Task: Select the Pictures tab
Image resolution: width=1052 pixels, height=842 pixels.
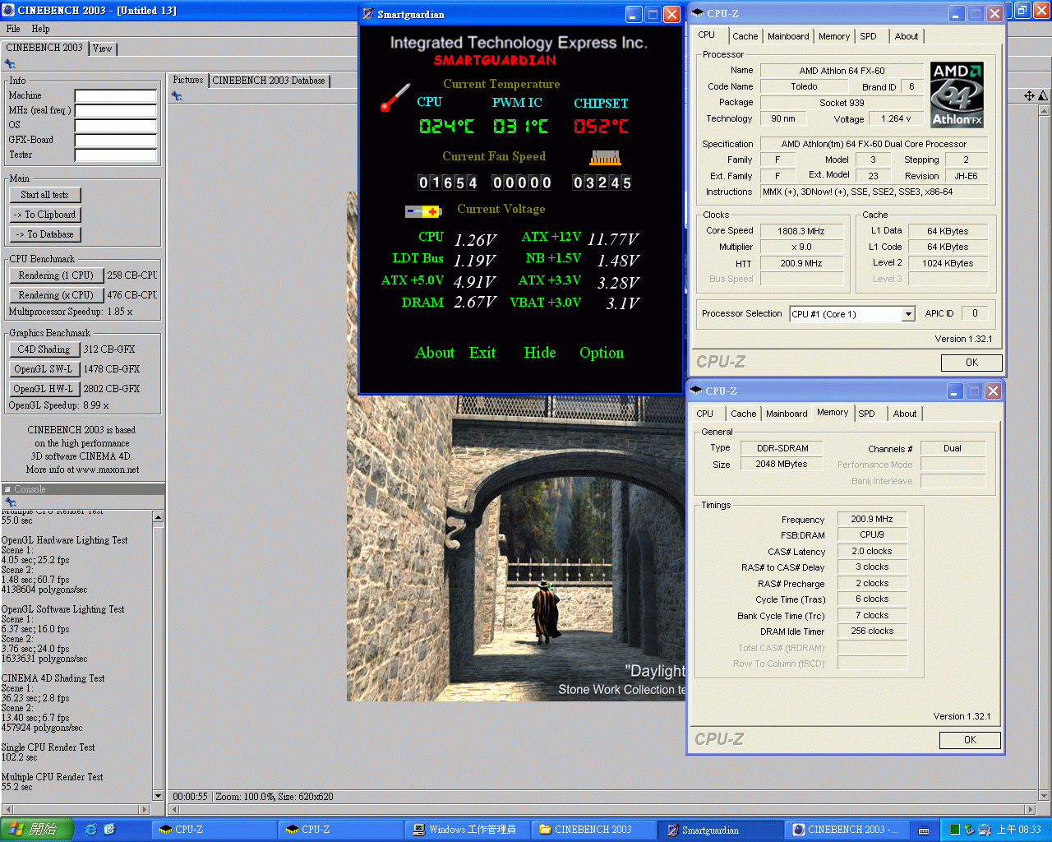Action: [188, 80]
